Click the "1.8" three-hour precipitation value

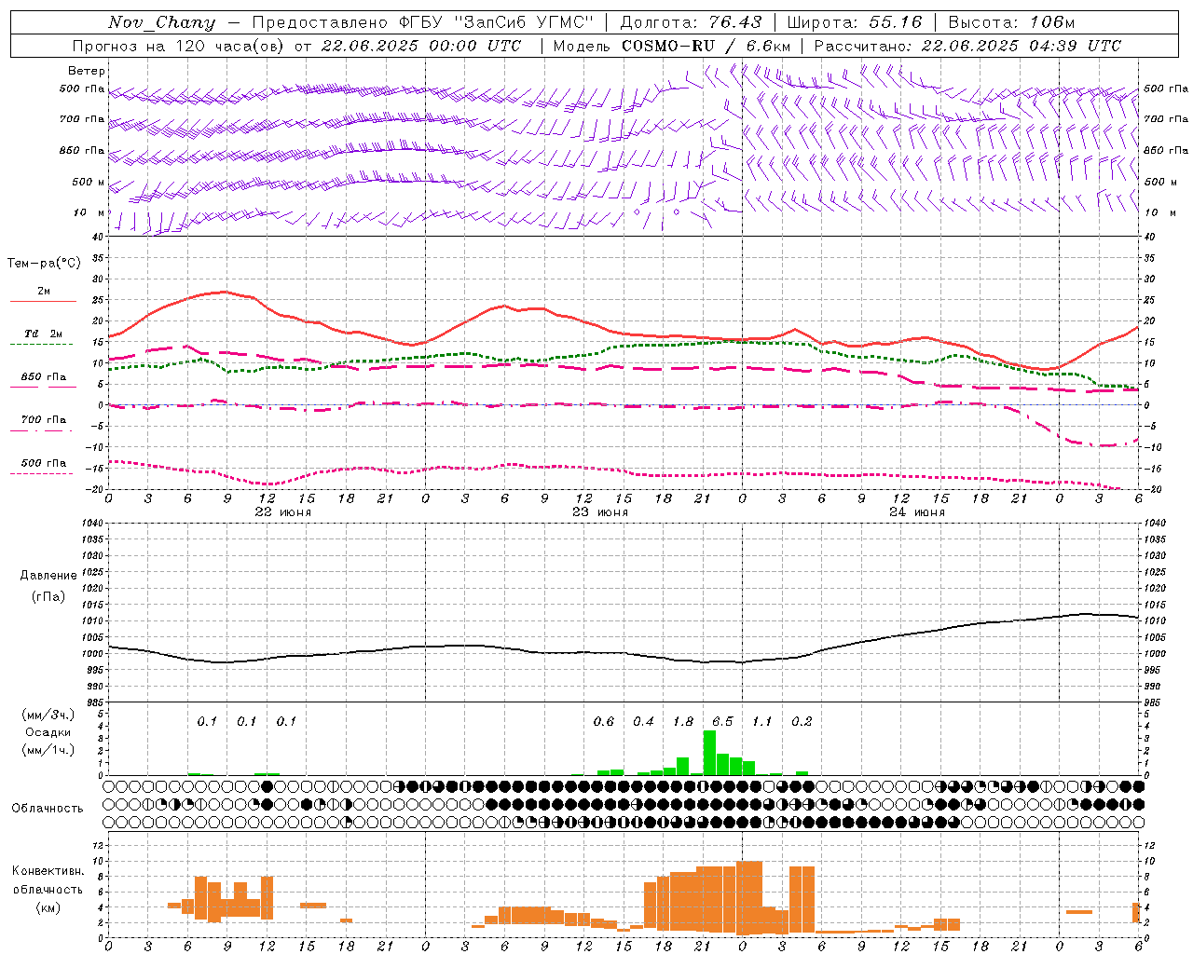pos(683,722)
